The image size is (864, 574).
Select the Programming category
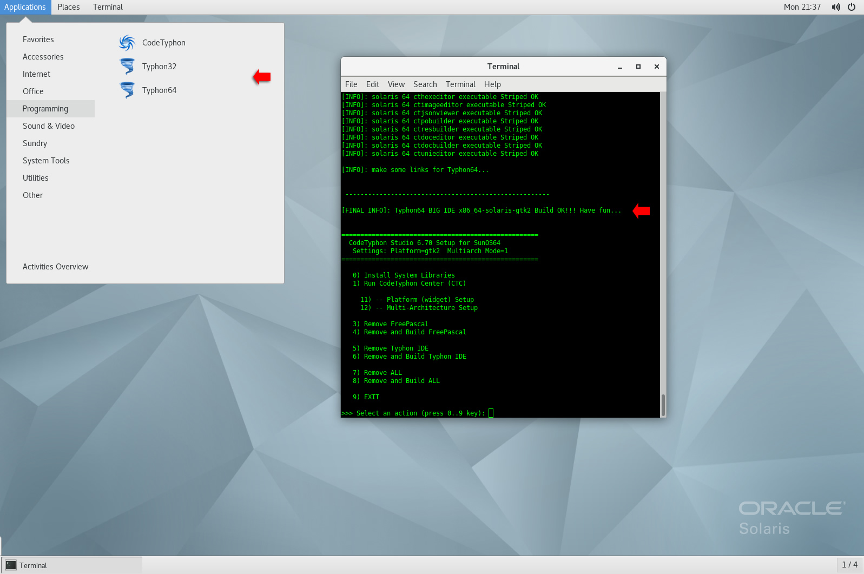51,109
